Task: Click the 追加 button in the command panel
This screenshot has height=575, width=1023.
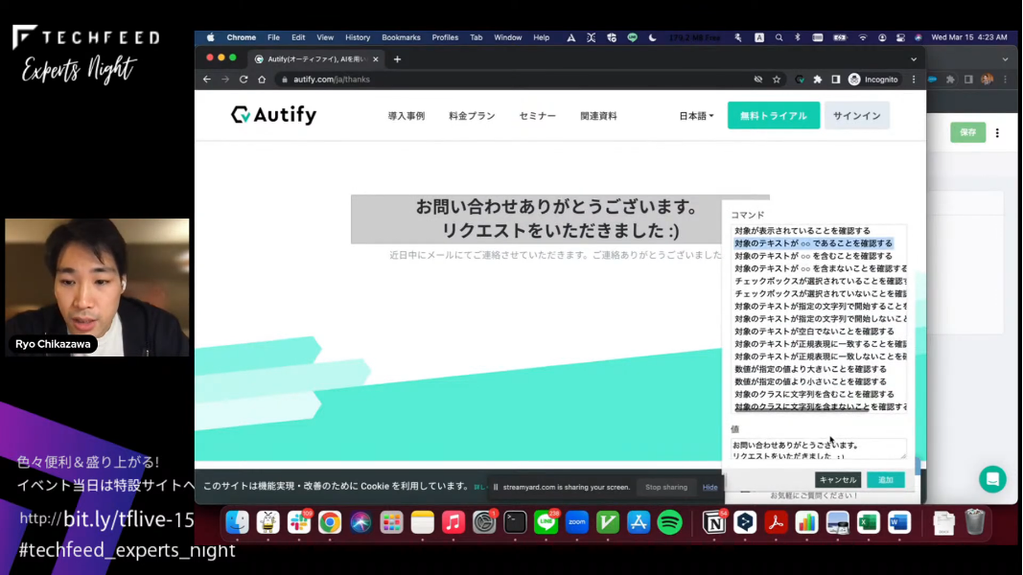Action: [885, 480]
